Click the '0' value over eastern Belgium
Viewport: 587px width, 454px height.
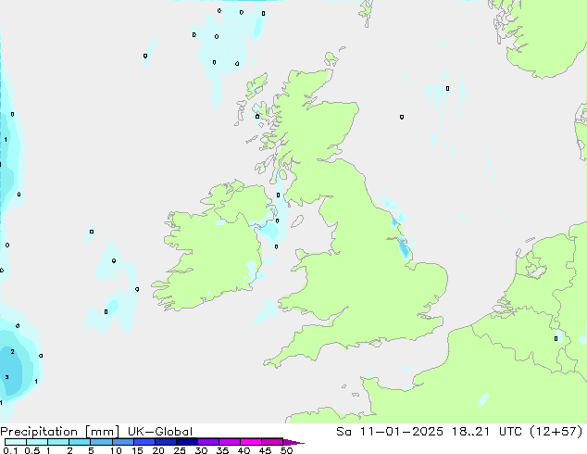(x=556, y=338)
